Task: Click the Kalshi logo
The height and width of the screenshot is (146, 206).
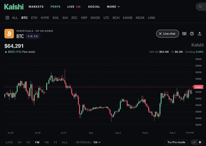Action: pyautogui.click(x=14, y=7)
